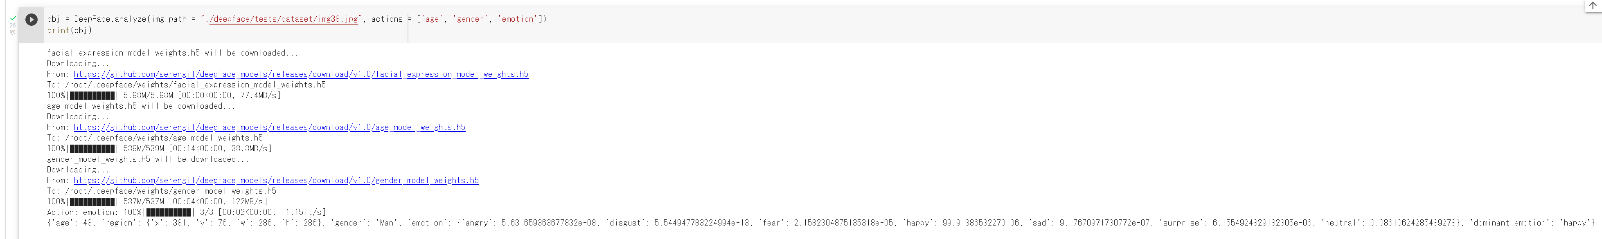This screenshot has height=239, width=1602.
Task: Click the 'age' string in actions list
Action: pyautogui.click(x=431, y=19)
